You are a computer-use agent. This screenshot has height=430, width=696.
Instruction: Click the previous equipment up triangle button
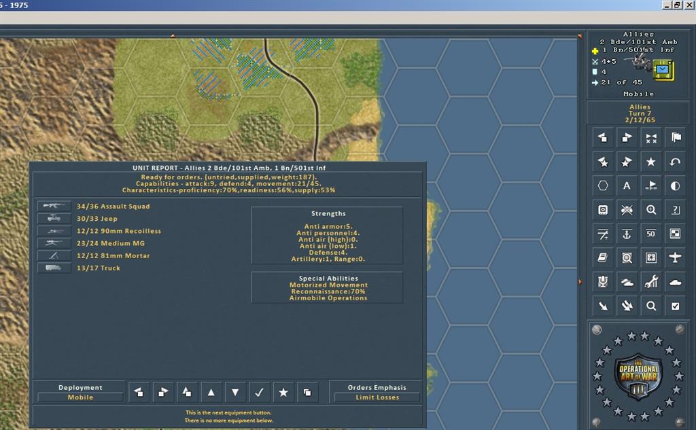(211, 392)
